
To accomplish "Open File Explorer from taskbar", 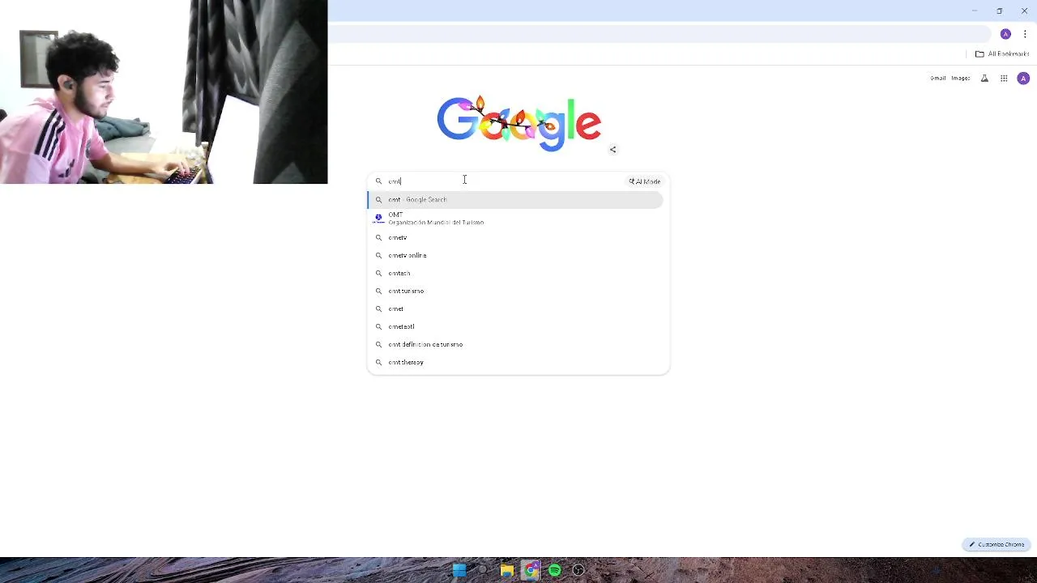I will point(507,570).
